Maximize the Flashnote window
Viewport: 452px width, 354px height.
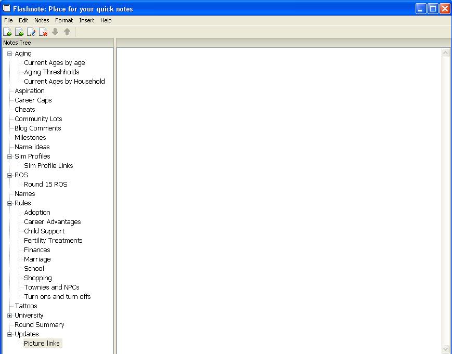[433, 9]
